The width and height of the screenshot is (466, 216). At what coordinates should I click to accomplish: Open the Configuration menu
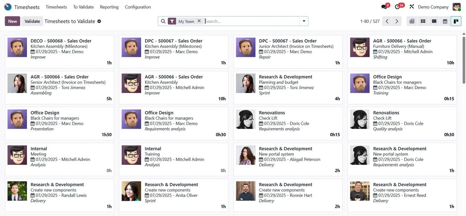tap(137, 7)
